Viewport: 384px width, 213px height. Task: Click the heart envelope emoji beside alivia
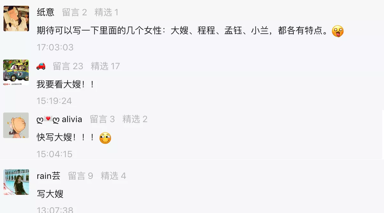[48, 119]
